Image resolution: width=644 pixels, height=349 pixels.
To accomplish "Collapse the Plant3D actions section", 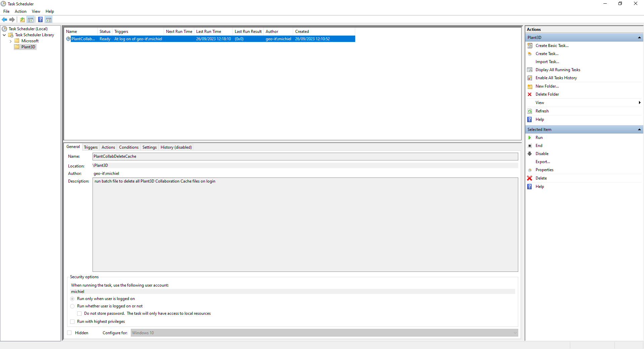I will (639, 38).
